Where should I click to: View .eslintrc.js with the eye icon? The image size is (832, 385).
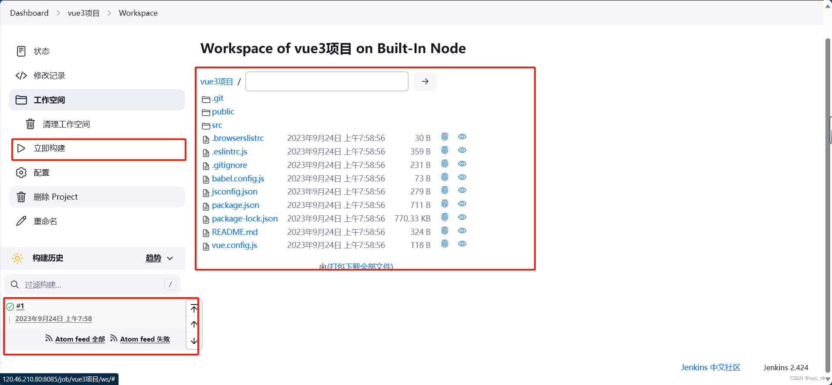(462, 151)
